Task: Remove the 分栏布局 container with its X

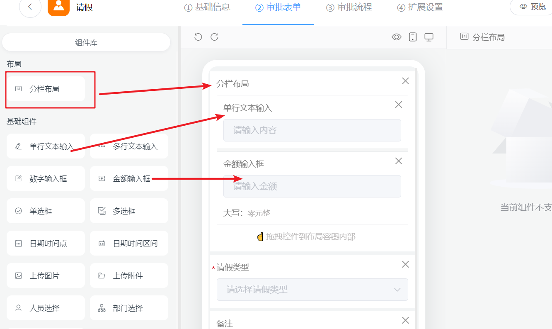Action: [405, 81]
